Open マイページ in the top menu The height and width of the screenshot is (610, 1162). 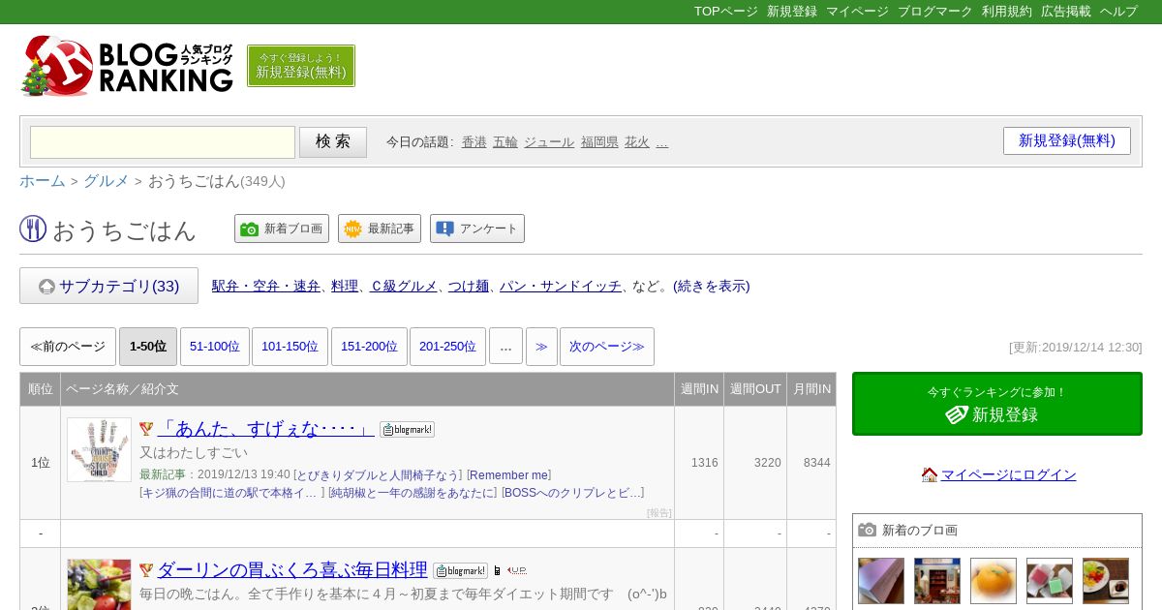click(x=857, y=12)
